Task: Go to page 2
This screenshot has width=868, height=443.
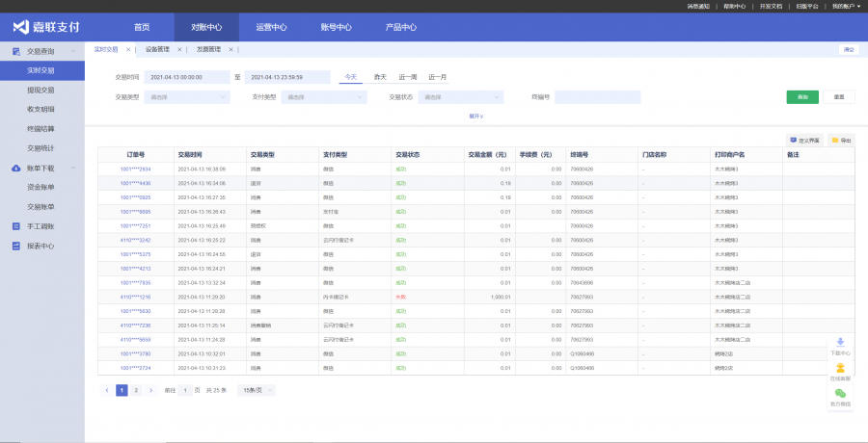Action: point(136,390)
